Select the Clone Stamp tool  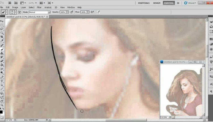coord(2,53)
